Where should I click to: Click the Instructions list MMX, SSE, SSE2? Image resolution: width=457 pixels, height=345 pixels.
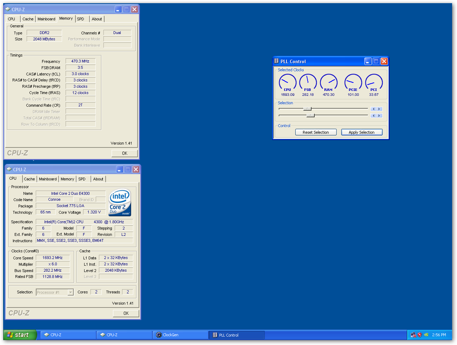pos(85,240)
